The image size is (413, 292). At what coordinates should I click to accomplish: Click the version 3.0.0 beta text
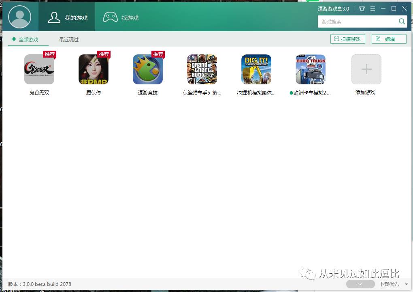click(x=40, y=284)
